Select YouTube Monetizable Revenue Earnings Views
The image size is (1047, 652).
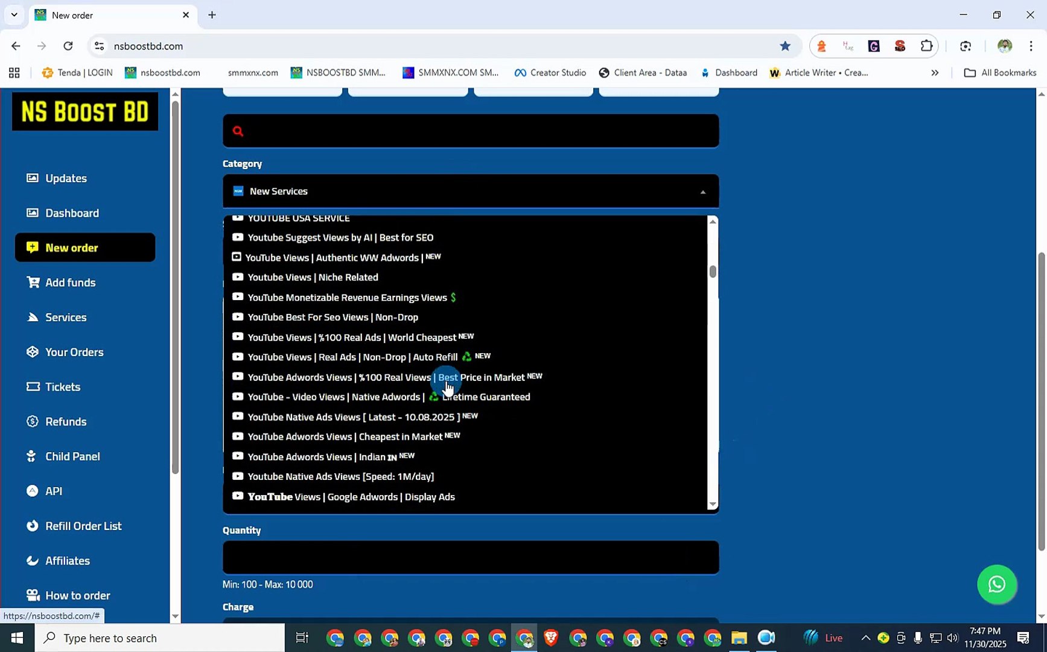pos(465,298)
